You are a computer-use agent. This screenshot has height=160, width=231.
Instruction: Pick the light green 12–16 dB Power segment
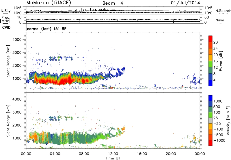pos(210,64)
